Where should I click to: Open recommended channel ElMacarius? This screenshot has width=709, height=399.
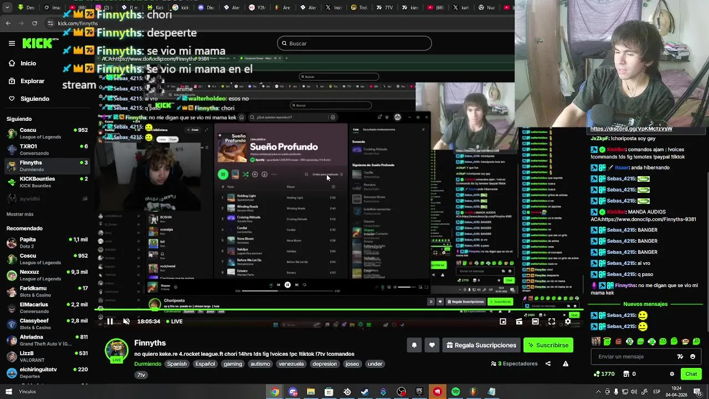tap(47, 308)
